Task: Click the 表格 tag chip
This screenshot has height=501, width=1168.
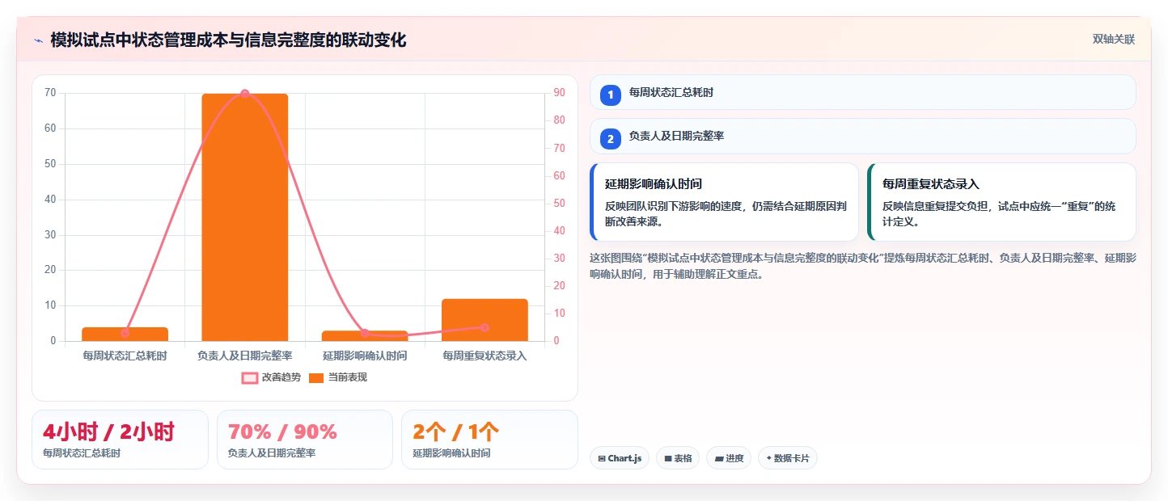Action: (x=678, y=458)
